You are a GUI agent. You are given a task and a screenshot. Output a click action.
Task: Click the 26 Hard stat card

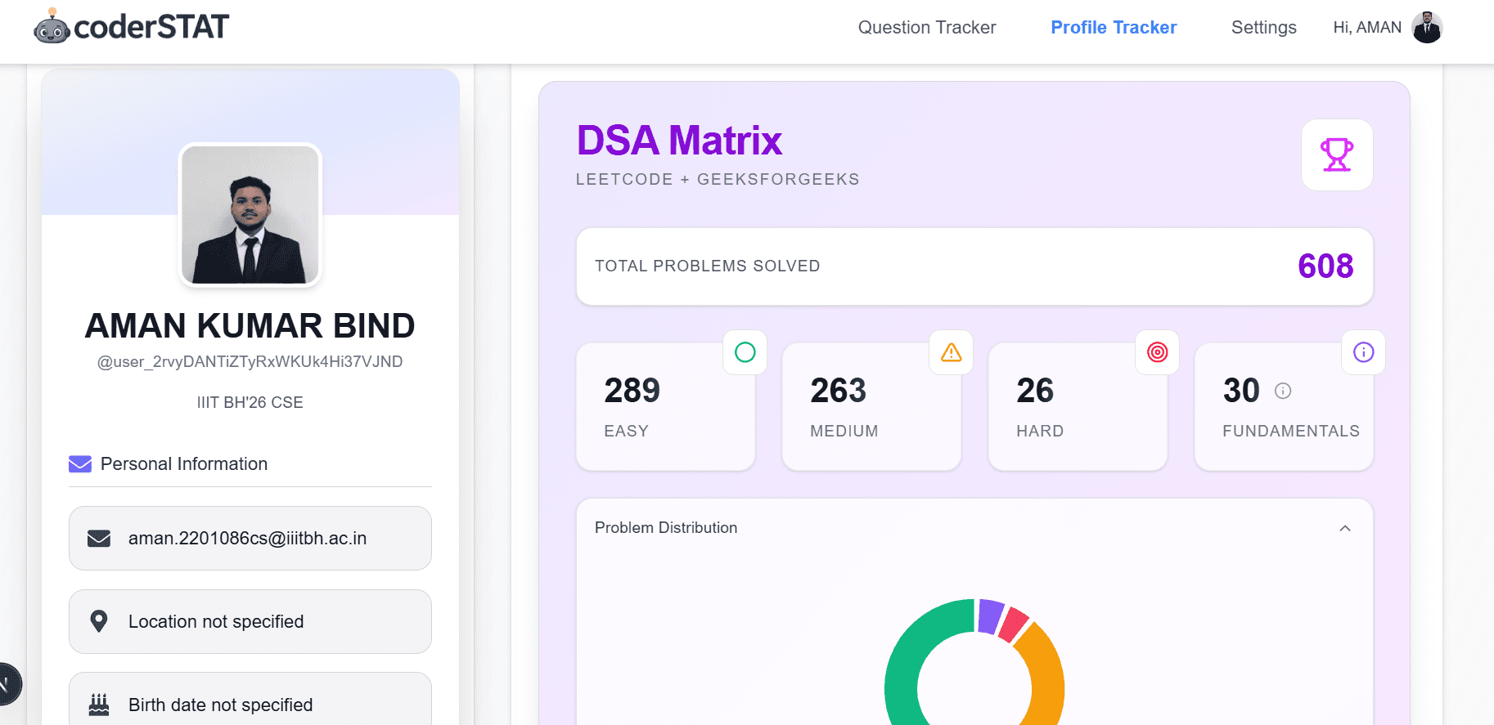(1078, 406)
